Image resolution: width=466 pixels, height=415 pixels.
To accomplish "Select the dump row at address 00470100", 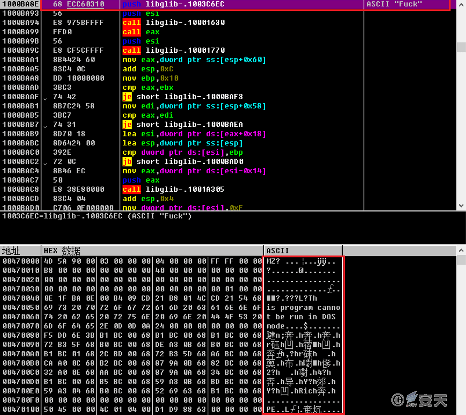I will click(21, 409).
